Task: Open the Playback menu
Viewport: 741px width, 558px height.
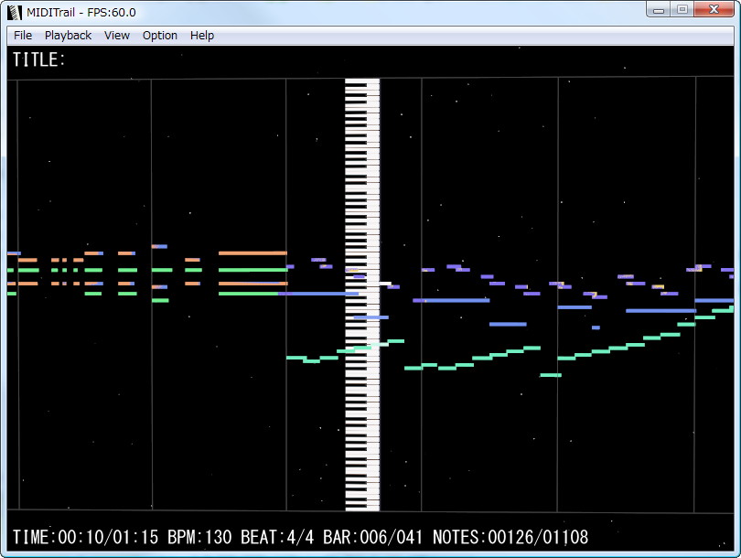Action: (x=68, y=35)
